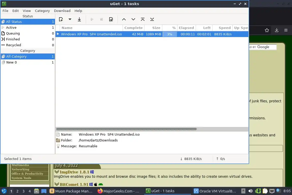The image size is (292, 195).
Task: Select the Queuing status filter
Action: point(28,33)
